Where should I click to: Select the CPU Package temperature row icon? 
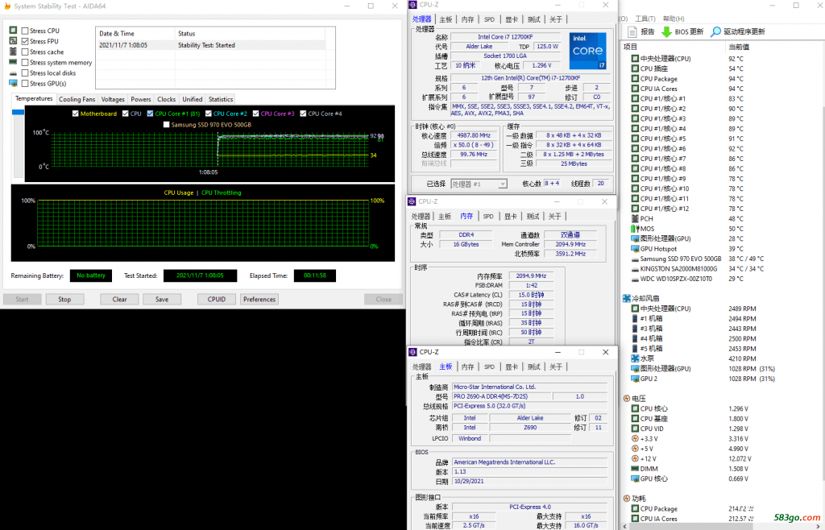[635, 79]
